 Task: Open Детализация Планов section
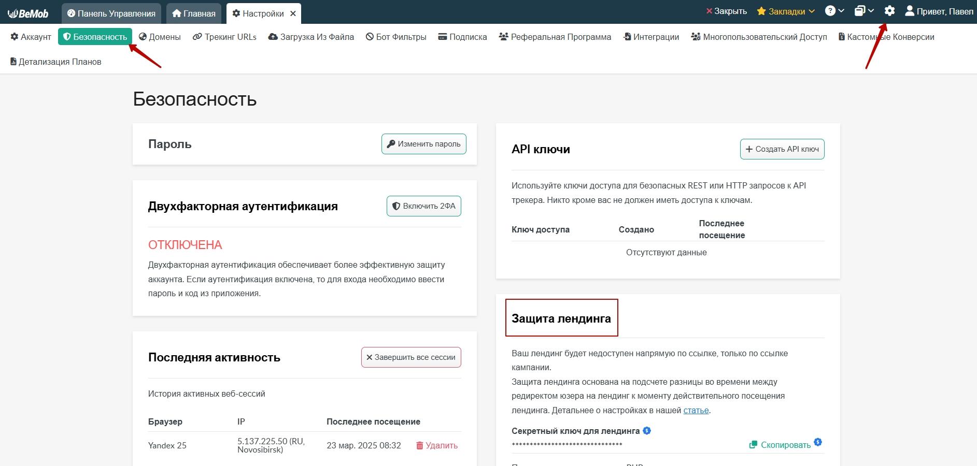(x=56, y=62)
